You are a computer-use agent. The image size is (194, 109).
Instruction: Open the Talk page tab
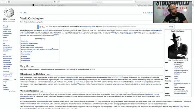tap(25, 13)
